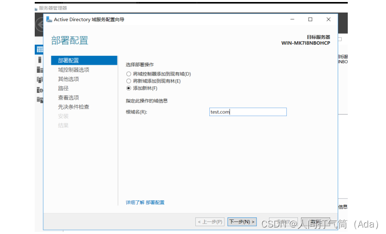Click the disabled 安装 step in sidebar
The width and height of the screenshot is (386, 234).
pos(63,116)
